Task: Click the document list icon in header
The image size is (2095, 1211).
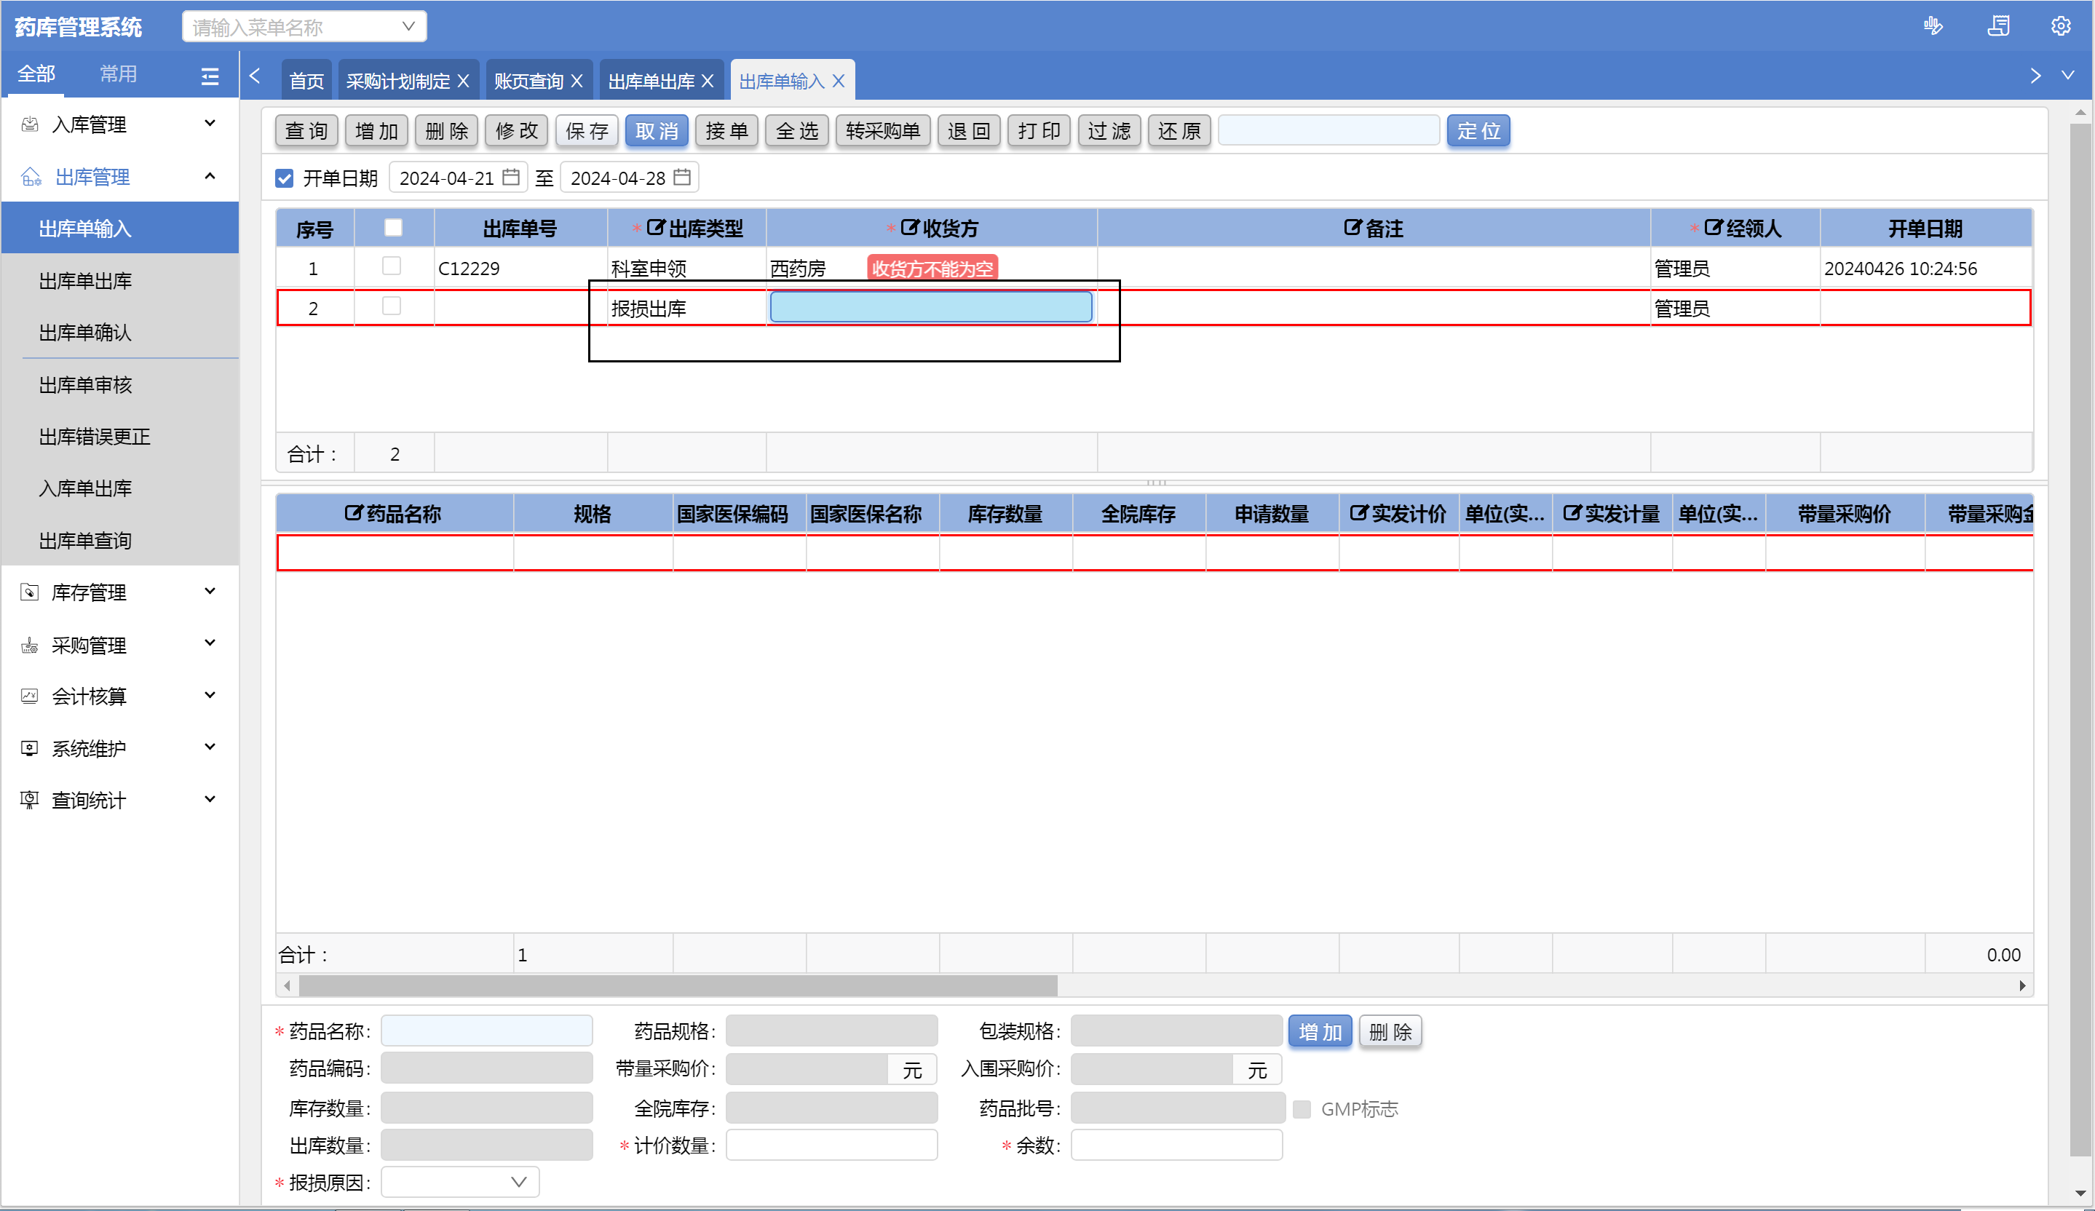Action: [x=1997, y=25]
